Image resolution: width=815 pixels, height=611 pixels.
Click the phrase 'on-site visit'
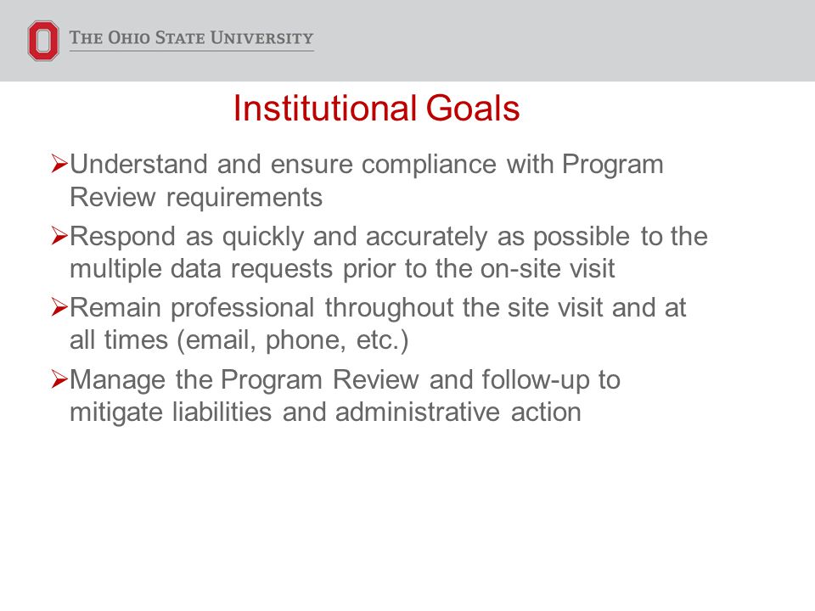548,269
